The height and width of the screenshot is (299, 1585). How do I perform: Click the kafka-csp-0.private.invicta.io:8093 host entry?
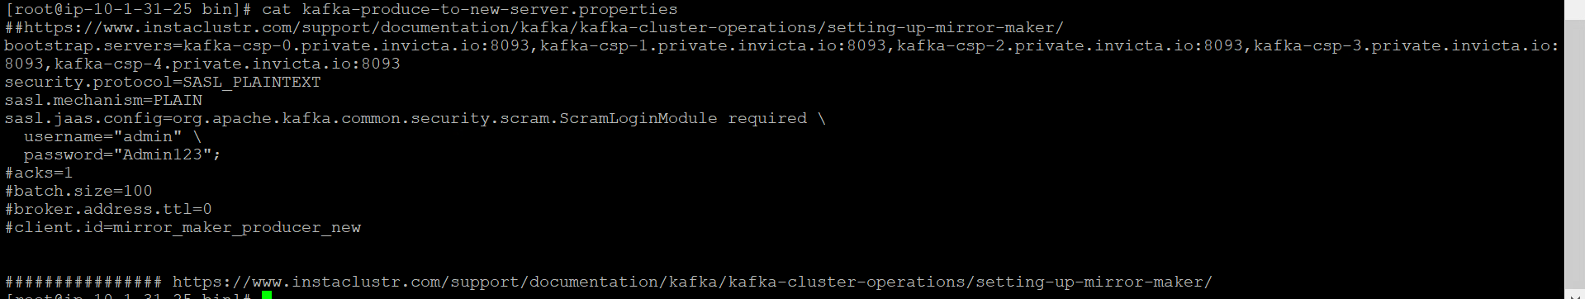click(356, 45)
